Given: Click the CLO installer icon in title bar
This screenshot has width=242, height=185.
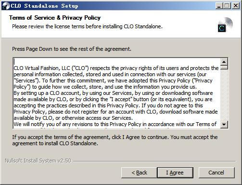Looking at the screenshot, I should click(x=6, y=6).
